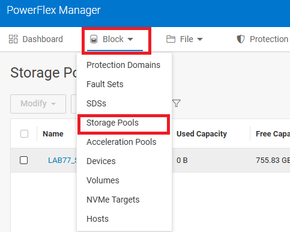
Task: Choose Storage Pools menu item
Action: click(112, 123)
